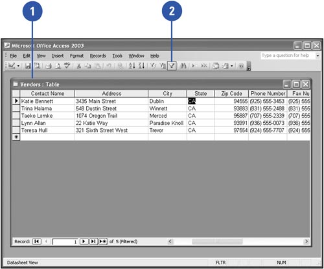Image resolution: width=324 pixels, height=269 pixels.
Task: Click the Save toolbar icon
Action: tap(28, 66)
